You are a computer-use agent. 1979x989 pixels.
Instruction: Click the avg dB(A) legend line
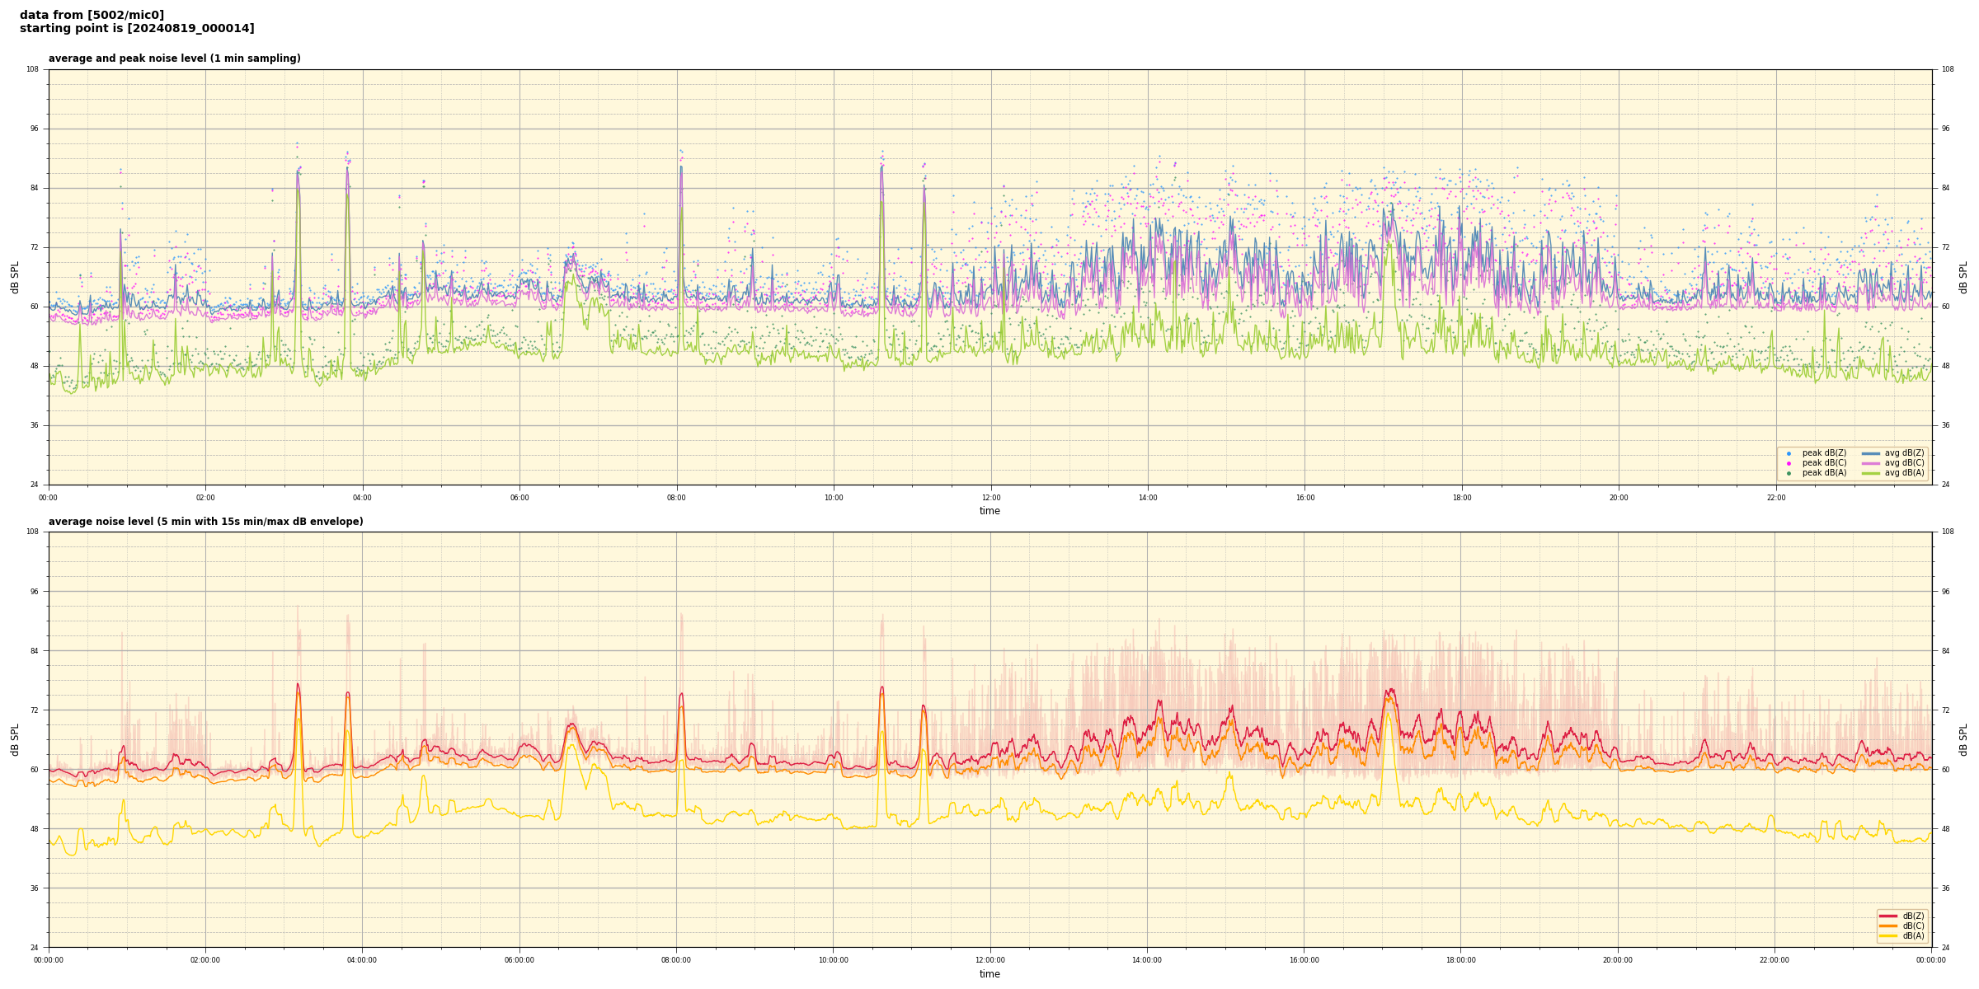click(1871, 473)
